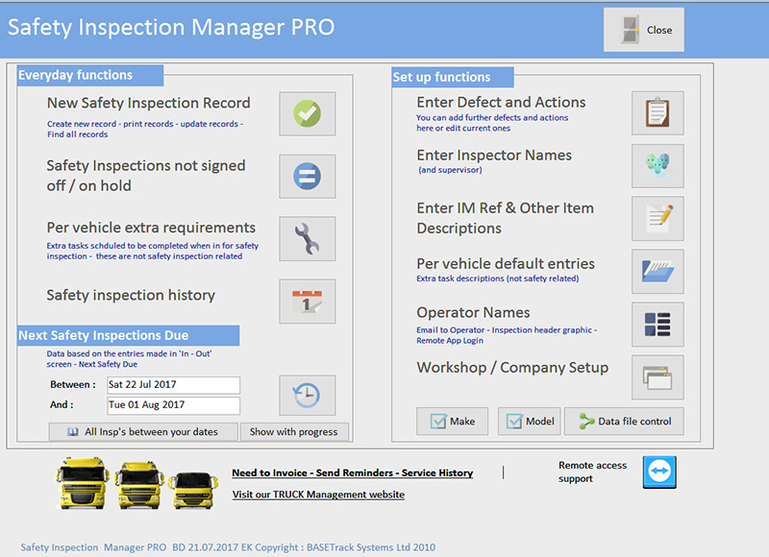Visit our TRUCK Management website link
The image size is (769, 557).
pyautogui.click(x=318, y=495)
